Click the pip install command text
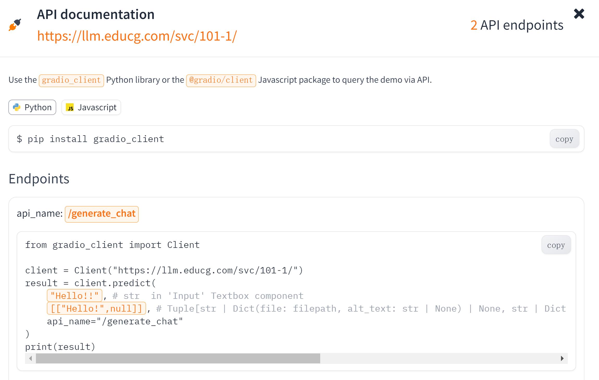The width and height of the screenshot is (599, 380). coord(91,139)
